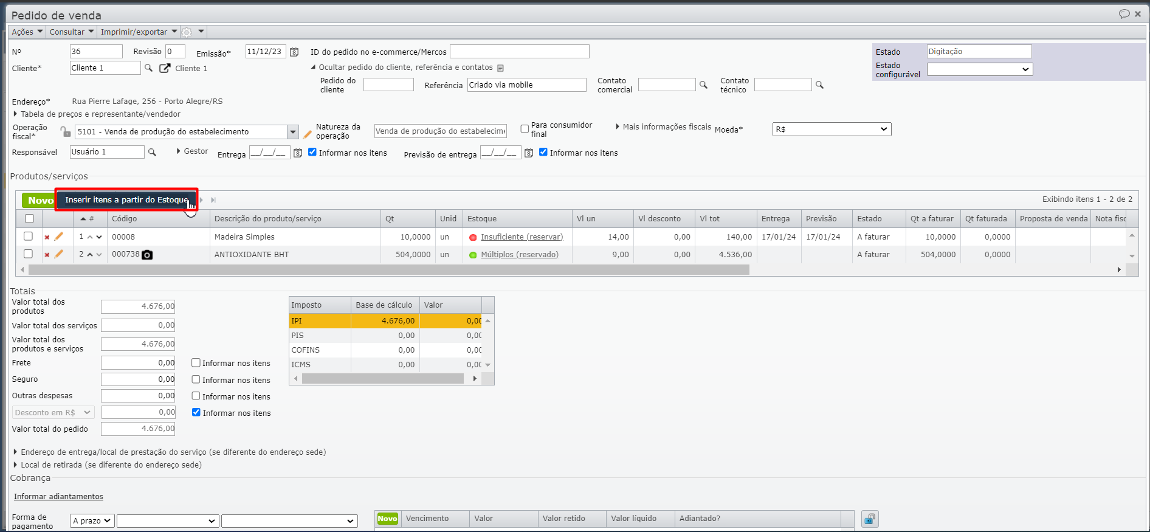
Task: Click horizontal scrollbar of products table
Action: pyautogui.click(x=389, y=269)
